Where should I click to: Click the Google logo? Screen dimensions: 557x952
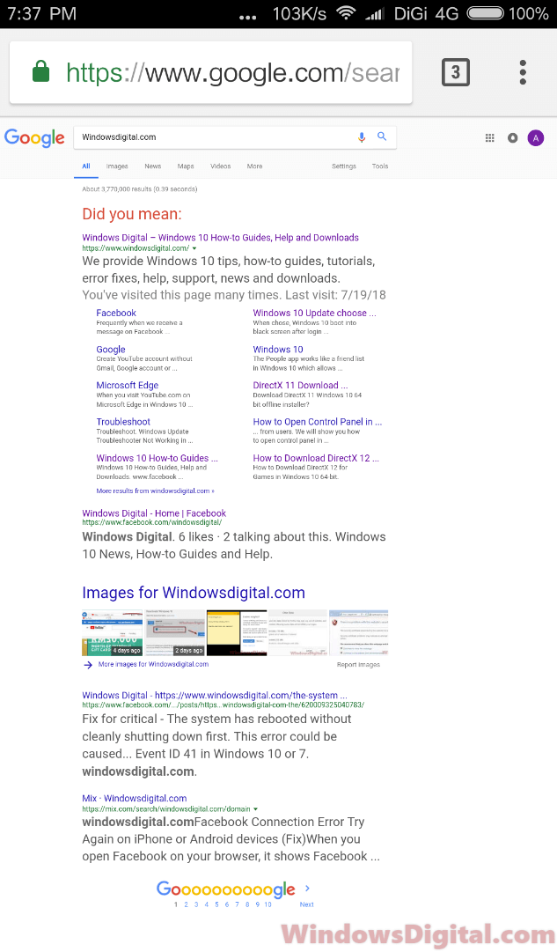(x=34, y=137)
